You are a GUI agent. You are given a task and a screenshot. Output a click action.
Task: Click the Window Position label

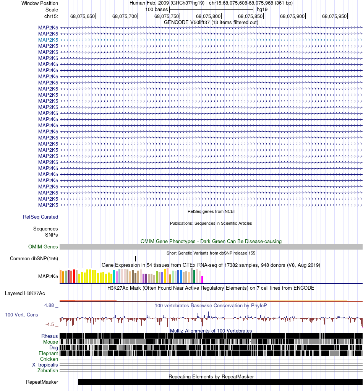click(x=40, y=3)
